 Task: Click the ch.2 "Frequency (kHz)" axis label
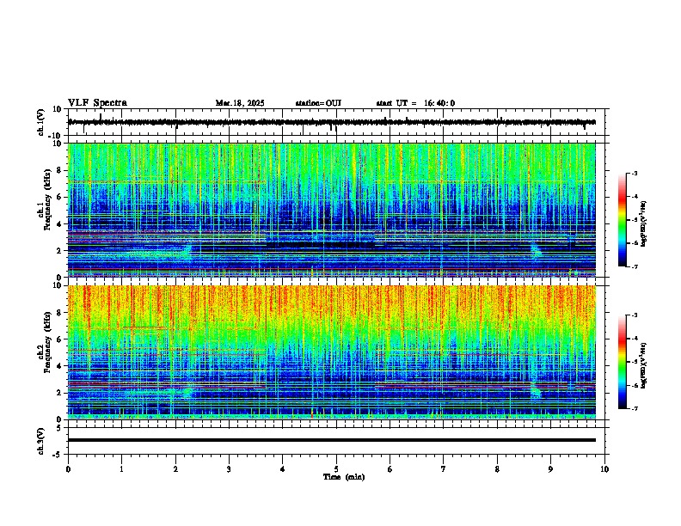[47, 342]
